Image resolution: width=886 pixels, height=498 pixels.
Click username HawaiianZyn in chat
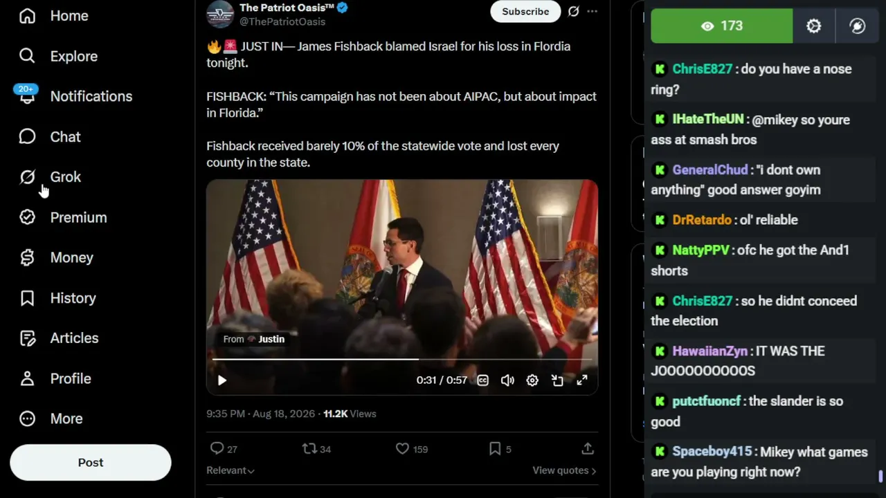[709, 351]
